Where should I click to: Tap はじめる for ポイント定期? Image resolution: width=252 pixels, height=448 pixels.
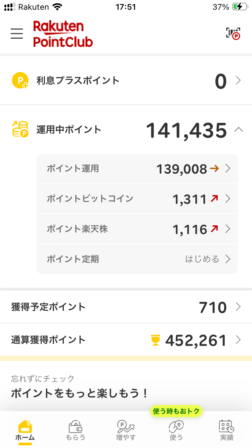[x=202, y=259]
